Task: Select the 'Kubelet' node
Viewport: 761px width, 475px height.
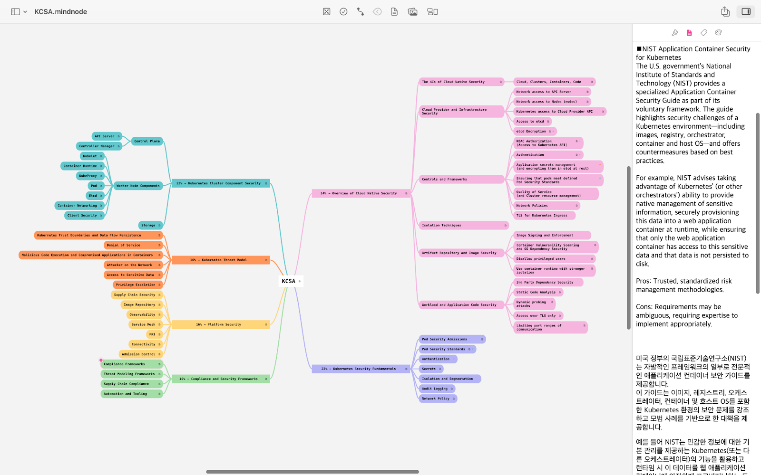Action: [92, 156]
